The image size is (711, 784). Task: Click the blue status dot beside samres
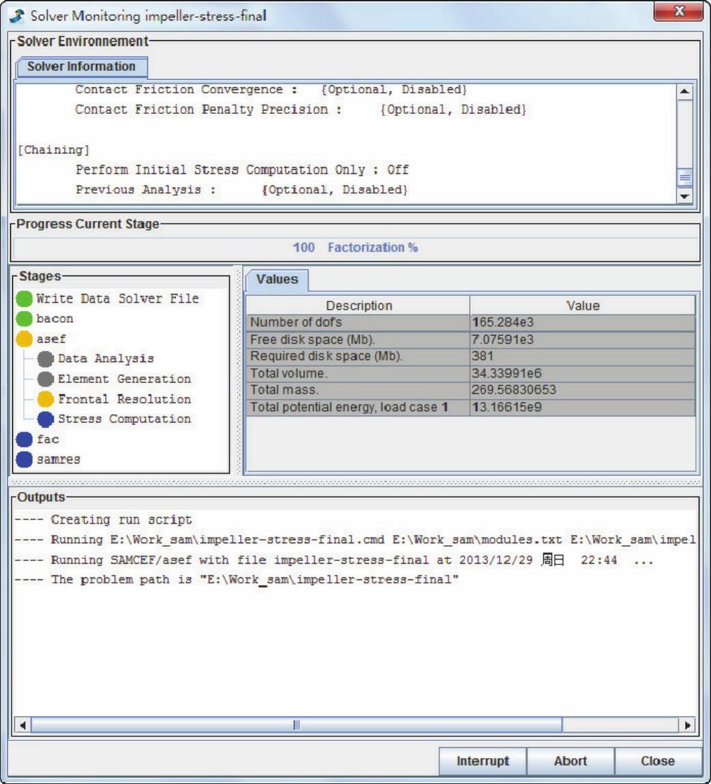[25, 459]
